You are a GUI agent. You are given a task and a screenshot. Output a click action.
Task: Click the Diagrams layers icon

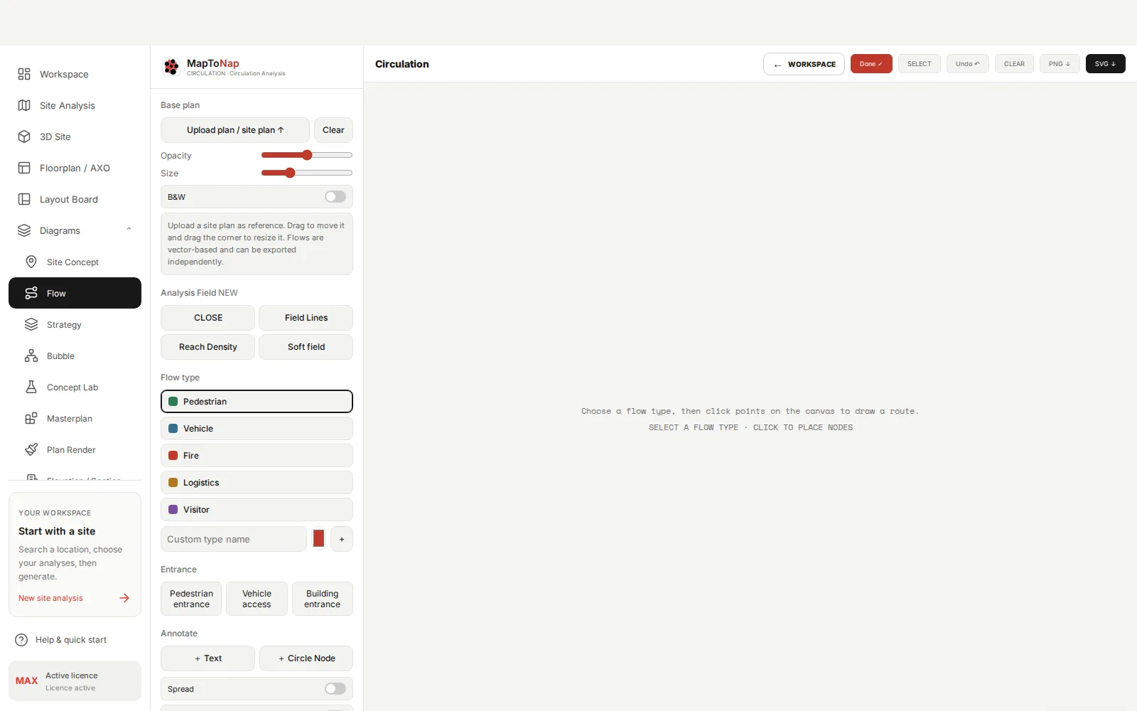24,230
